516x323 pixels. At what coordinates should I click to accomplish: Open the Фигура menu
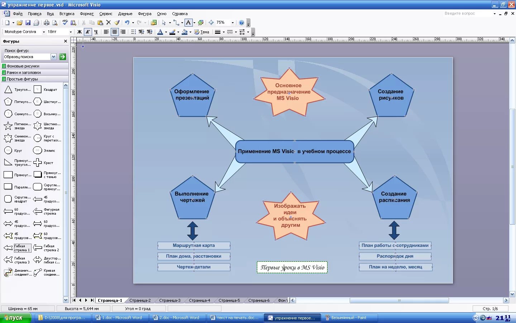click(x=145, y=14)
